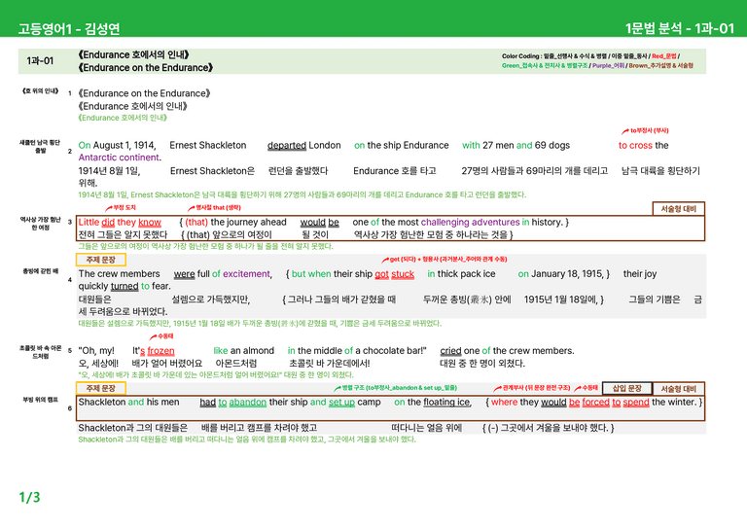Image resolution: width=747 pixels, height=528 pixels.
Task: Click the underlined verb 'departed' in sentence 2
Action: pyautogui.click(x=287, y=146)
